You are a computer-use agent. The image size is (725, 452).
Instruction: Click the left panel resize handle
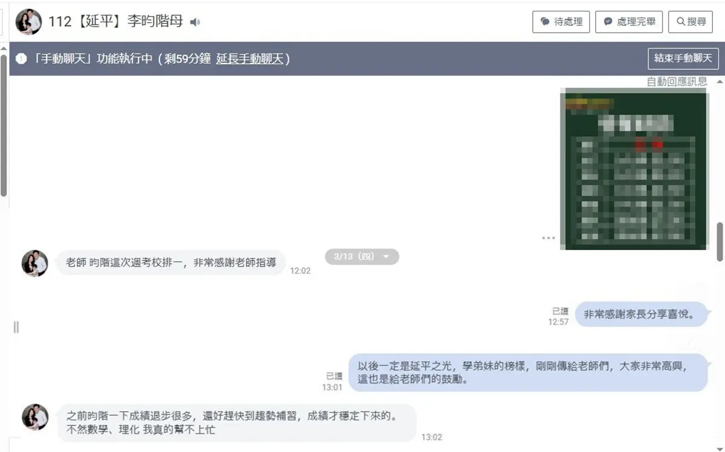click(16, 327)
